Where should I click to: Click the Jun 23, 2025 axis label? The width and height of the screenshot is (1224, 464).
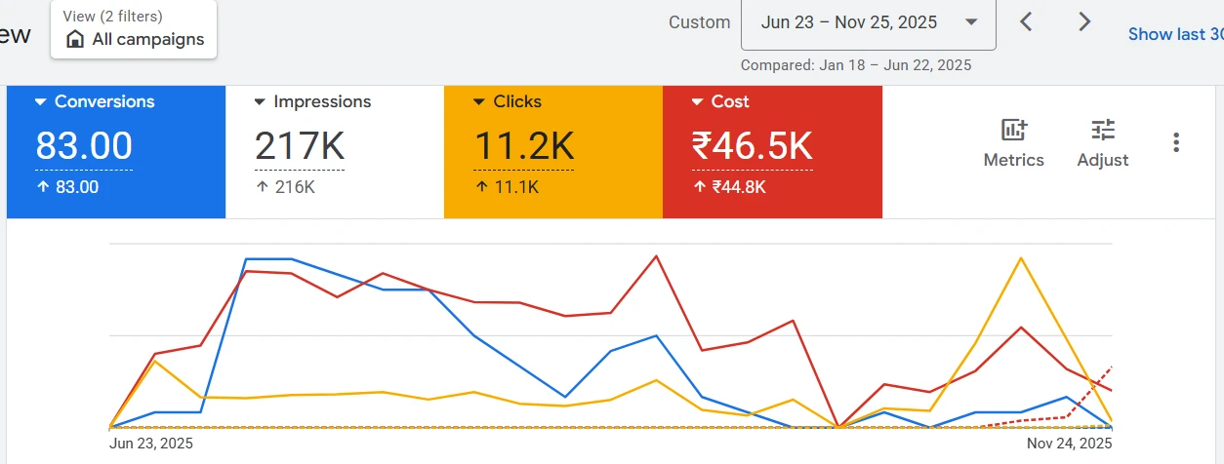click(150, 443)
